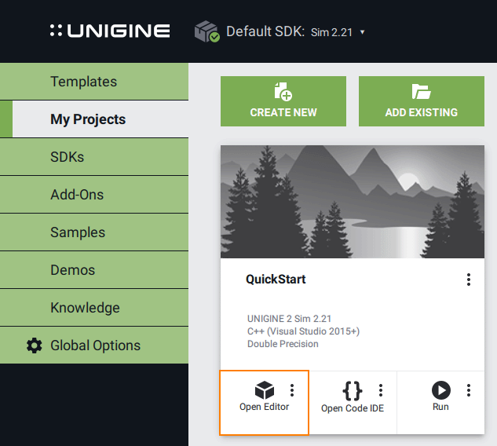Run the QuickStart project

(x=440, y=403)
